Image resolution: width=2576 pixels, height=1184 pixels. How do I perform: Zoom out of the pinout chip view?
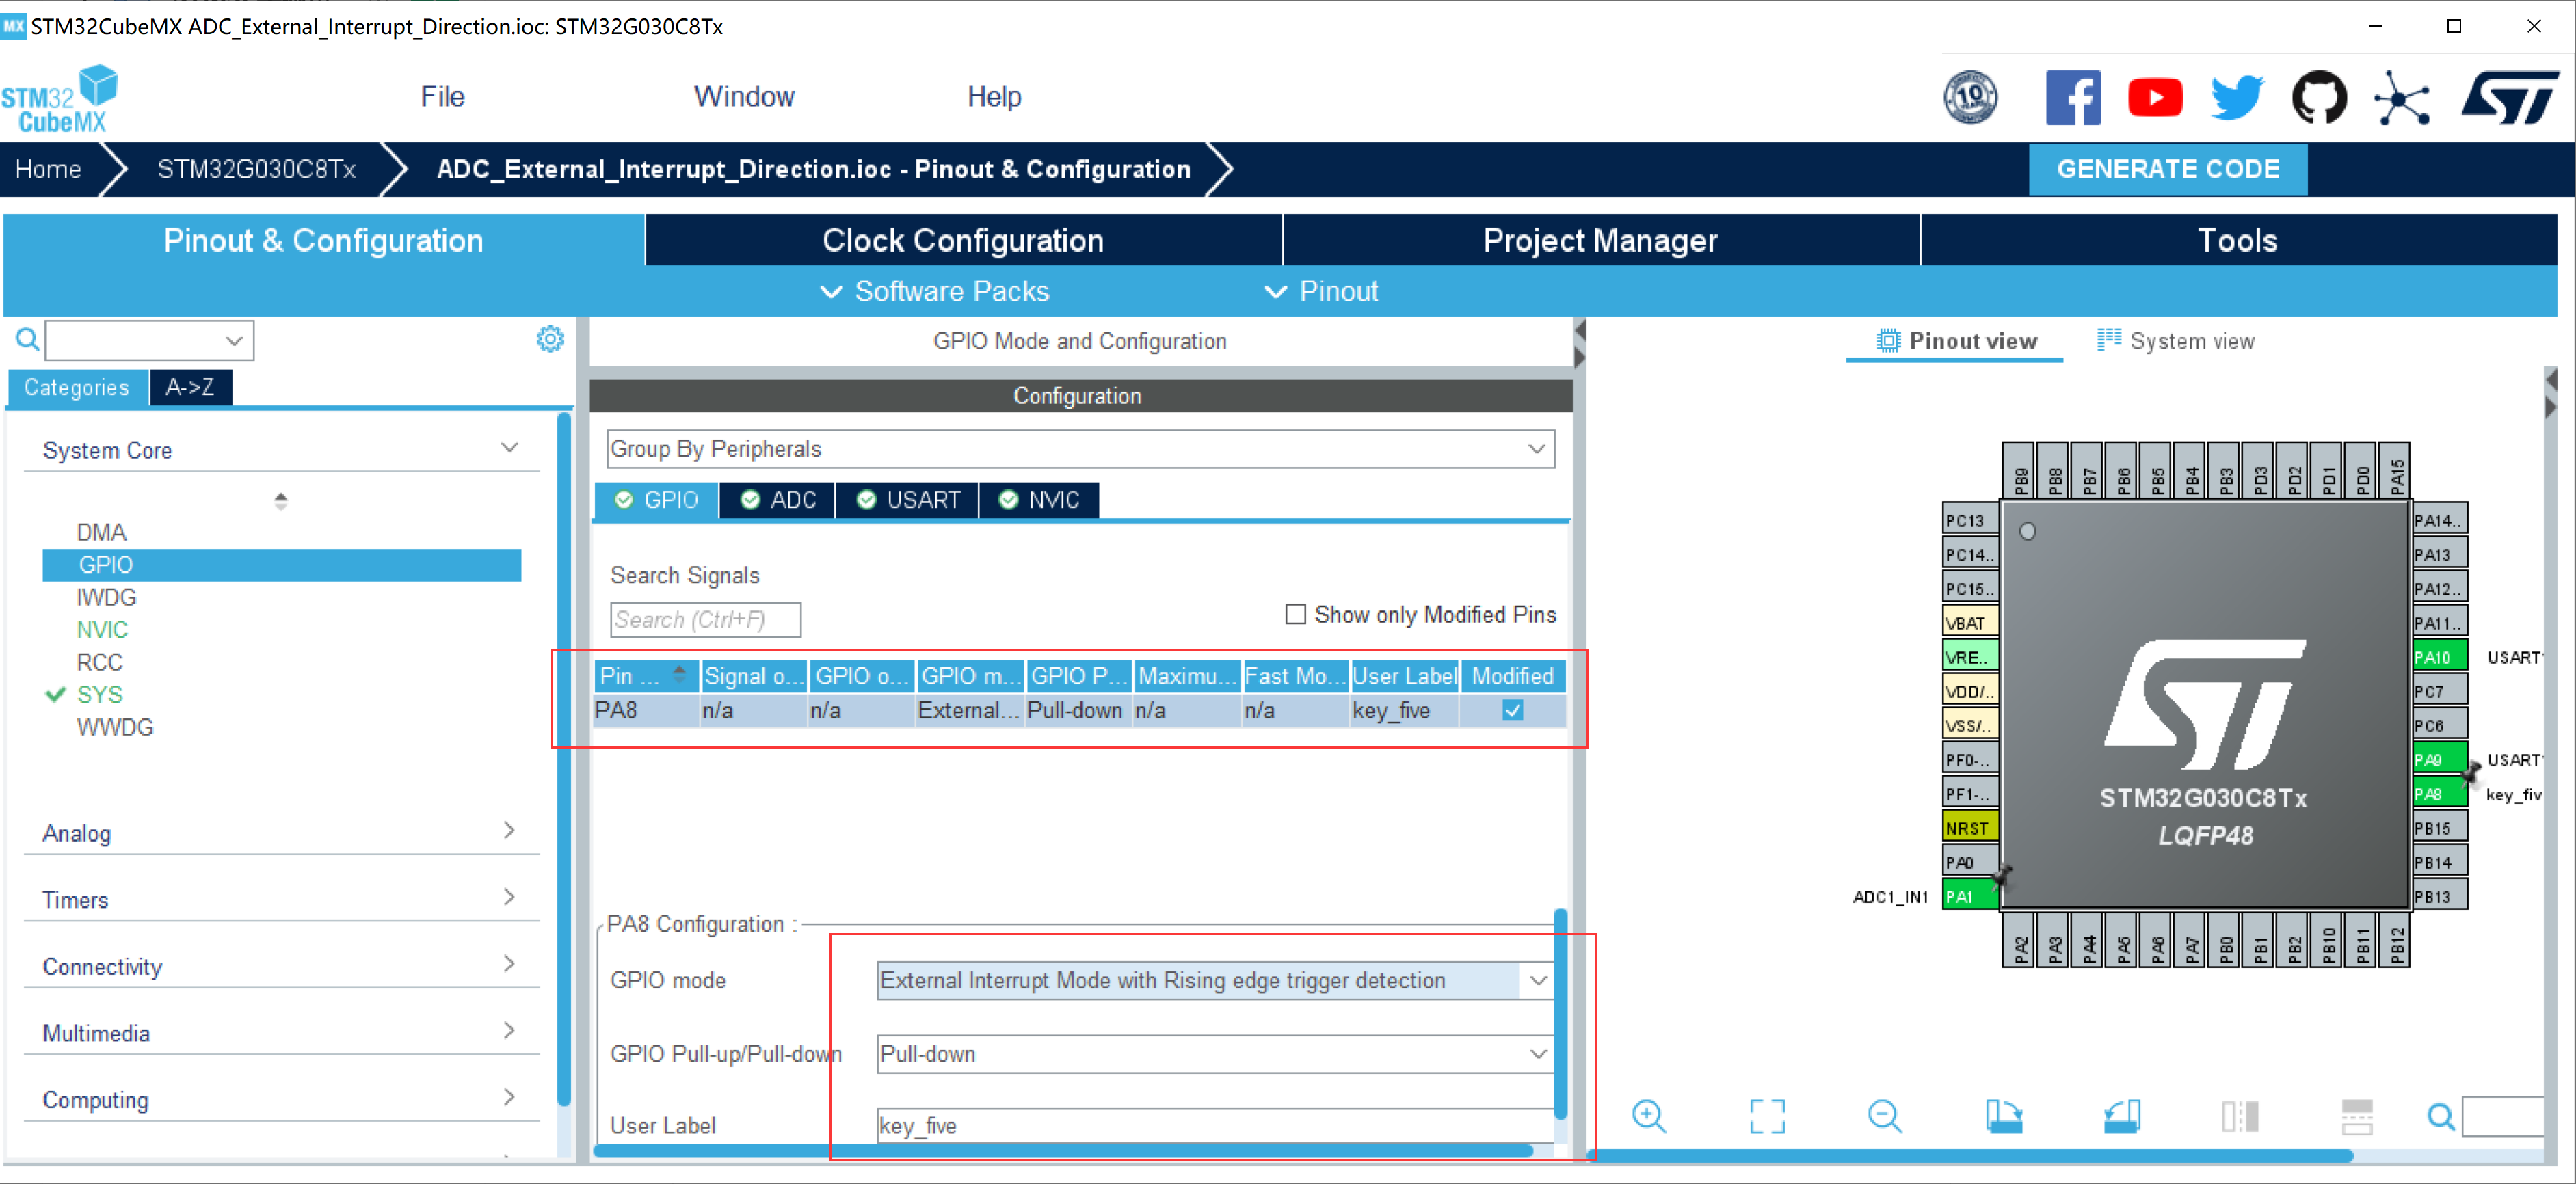pos(1884,1115)
